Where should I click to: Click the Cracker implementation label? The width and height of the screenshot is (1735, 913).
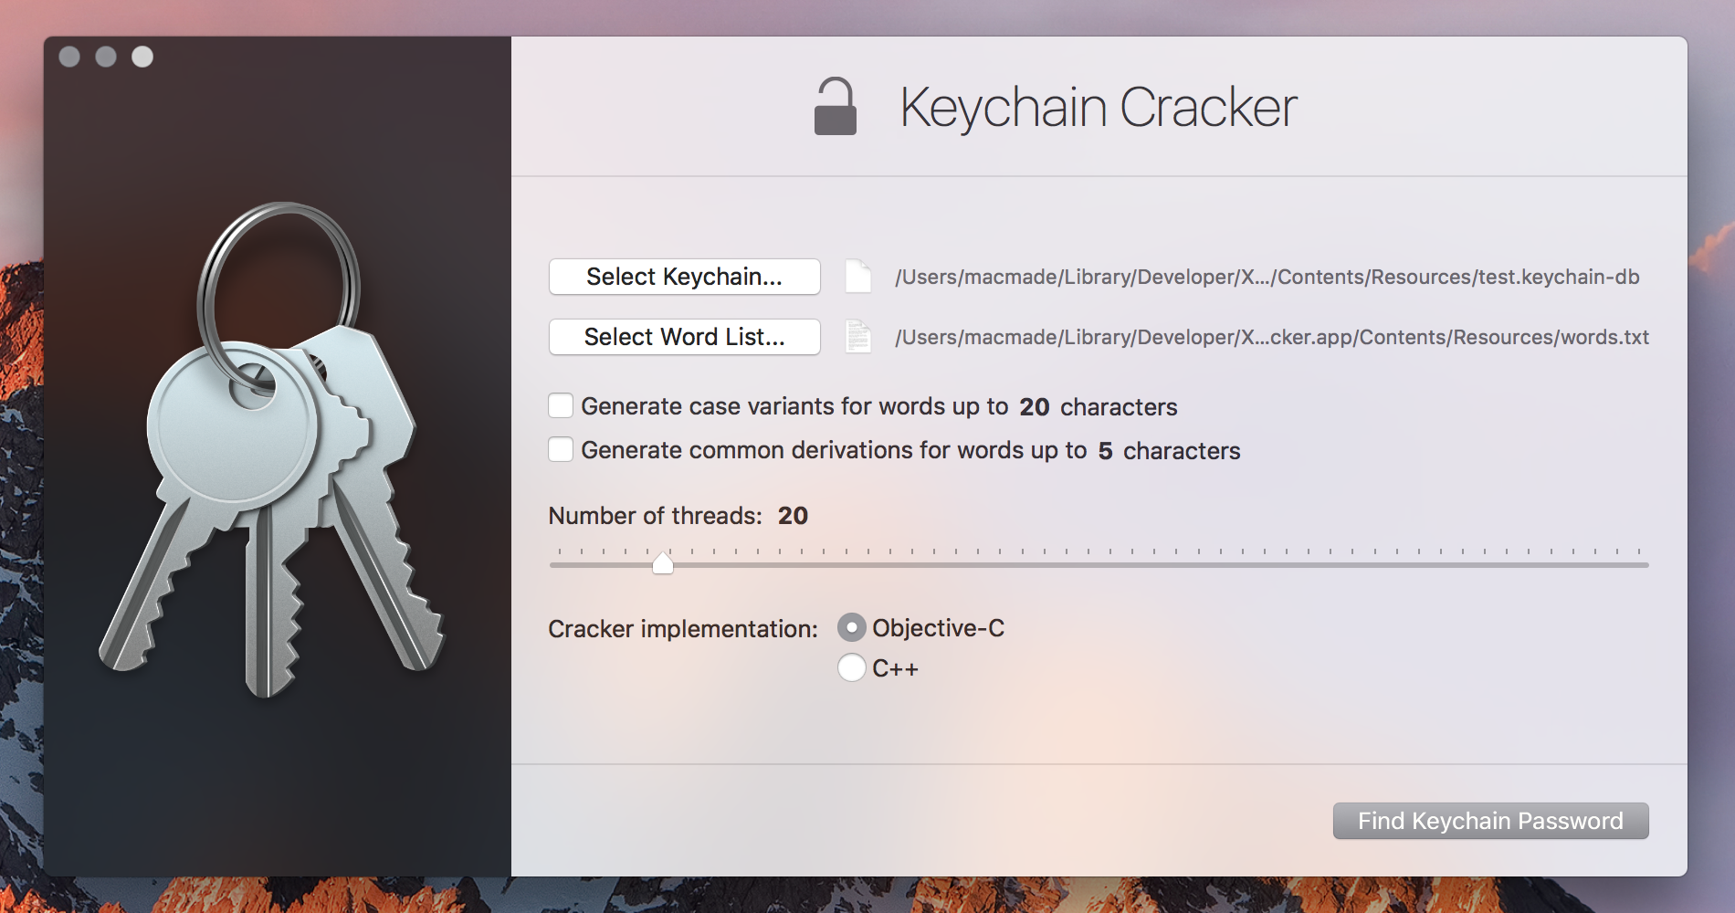(681, 628)
